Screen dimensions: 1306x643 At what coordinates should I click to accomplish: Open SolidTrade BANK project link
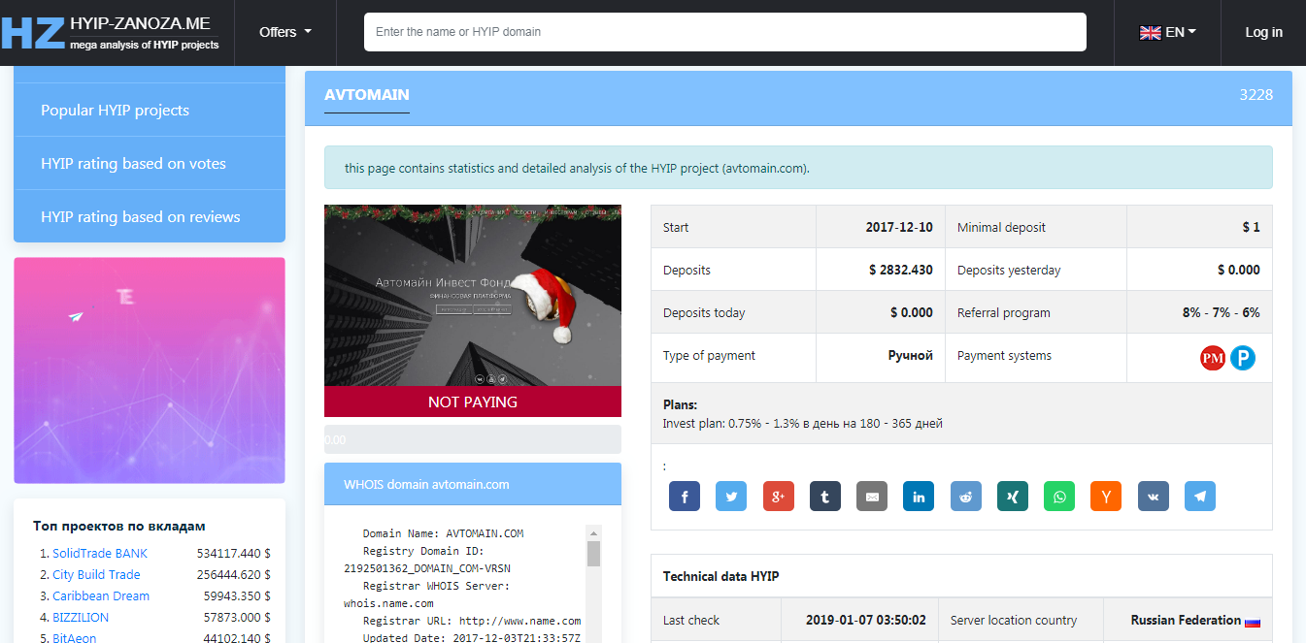[x=100, y=554]
